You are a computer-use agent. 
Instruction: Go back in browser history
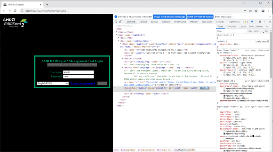(4, 11)
